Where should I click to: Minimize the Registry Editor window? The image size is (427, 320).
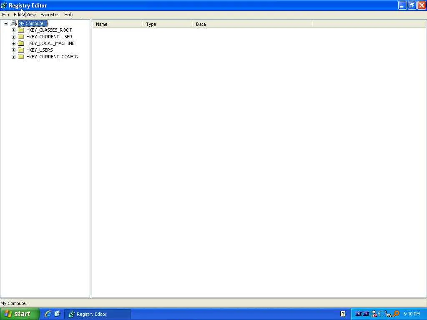402,5
